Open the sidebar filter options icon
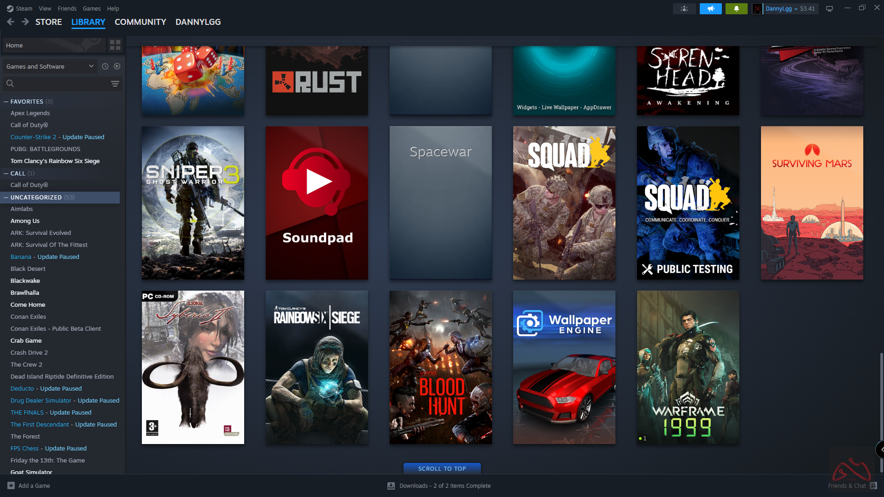The width and height of the screenshot is (884, 497). pyautogui.click(x=115, y=83)
